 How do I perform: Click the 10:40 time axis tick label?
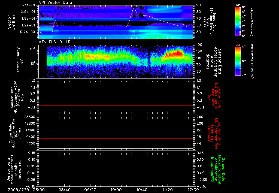(142, 189)
